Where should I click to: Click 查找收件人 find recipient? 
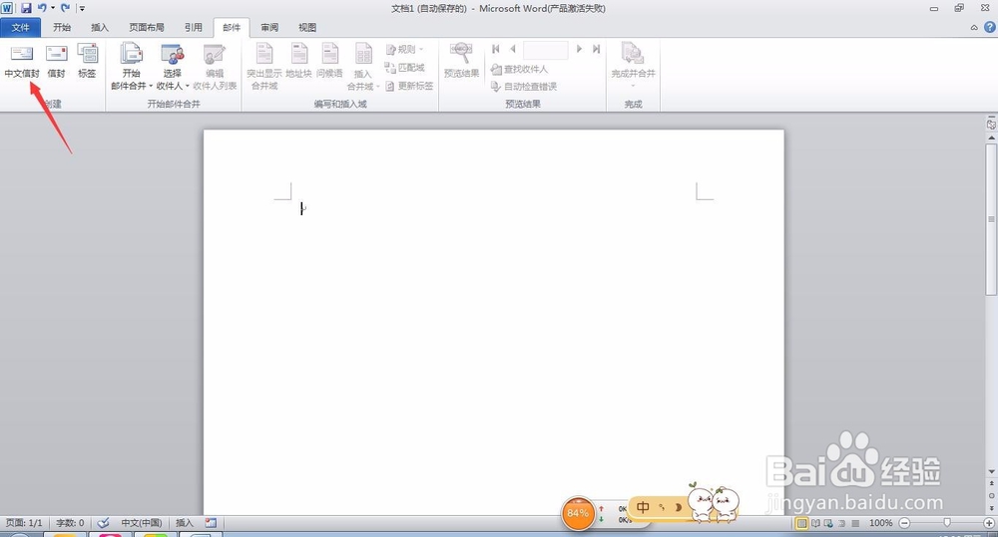tap(519, 69)
